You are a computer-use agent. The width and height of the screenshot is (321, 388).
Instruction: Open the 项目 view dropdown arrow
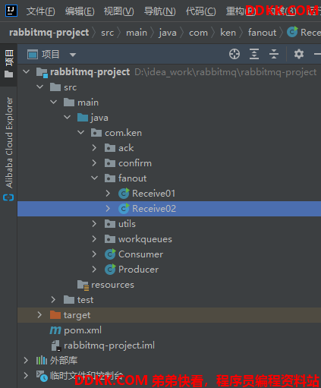73,55
